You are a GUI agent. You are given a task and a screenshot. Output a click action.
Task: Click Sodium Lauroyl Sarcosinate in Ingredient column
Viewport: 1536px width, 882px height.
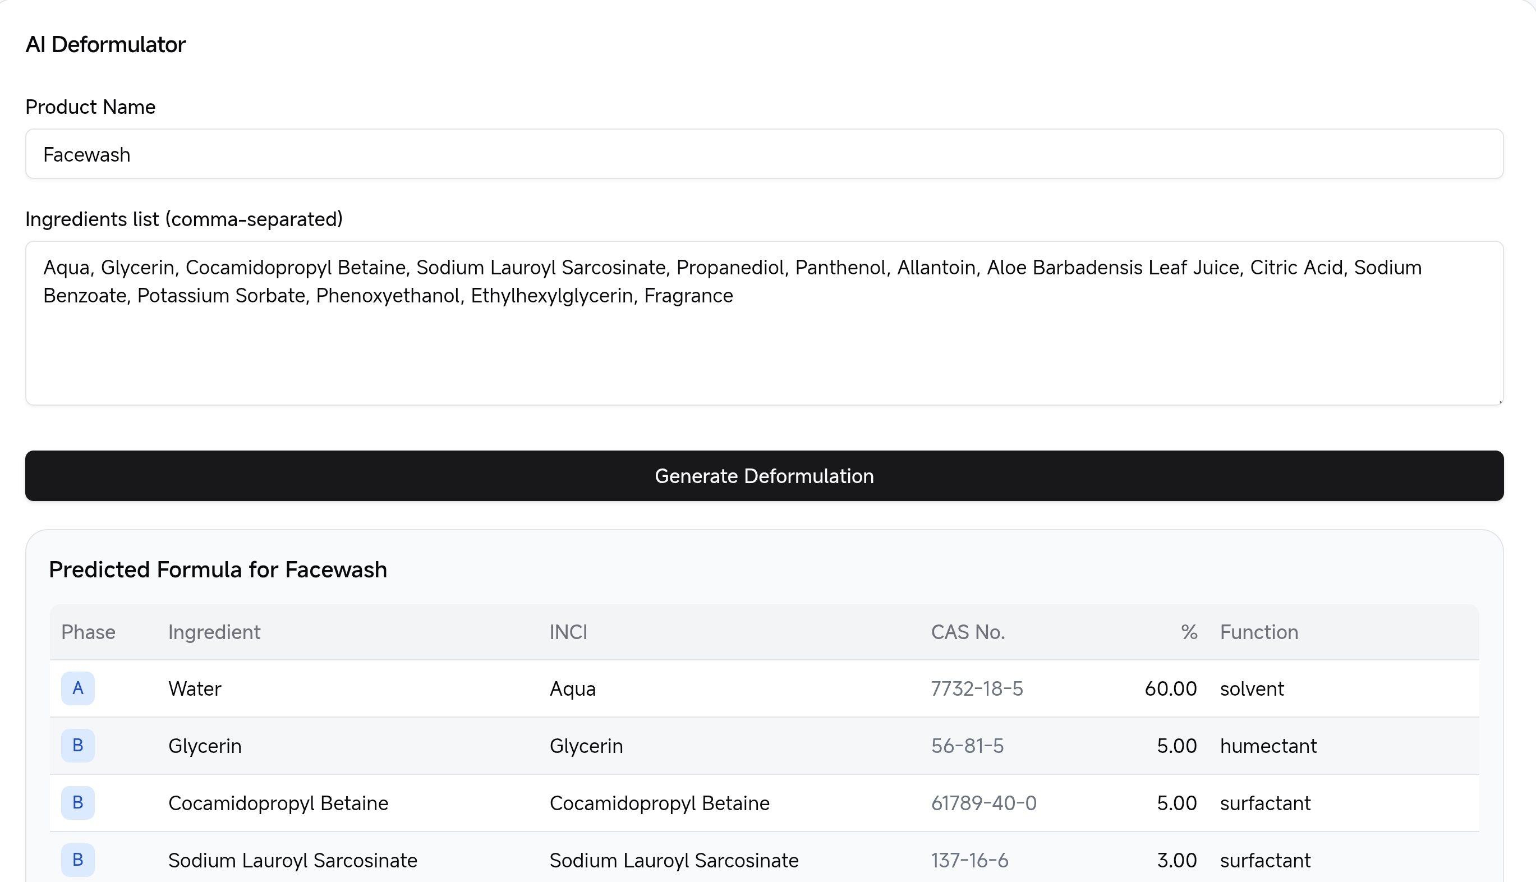pos(293,861)
